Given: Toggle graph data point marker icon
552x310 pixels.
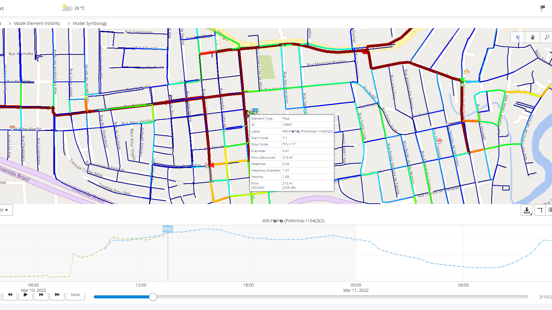Looking at the screenshot, I should pyautogui.click(x=540, y=210).
